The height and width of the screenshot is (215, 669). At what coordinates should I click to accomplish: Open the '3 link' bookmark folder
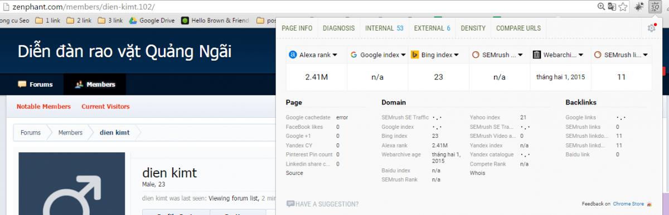[x=110, y=21]
